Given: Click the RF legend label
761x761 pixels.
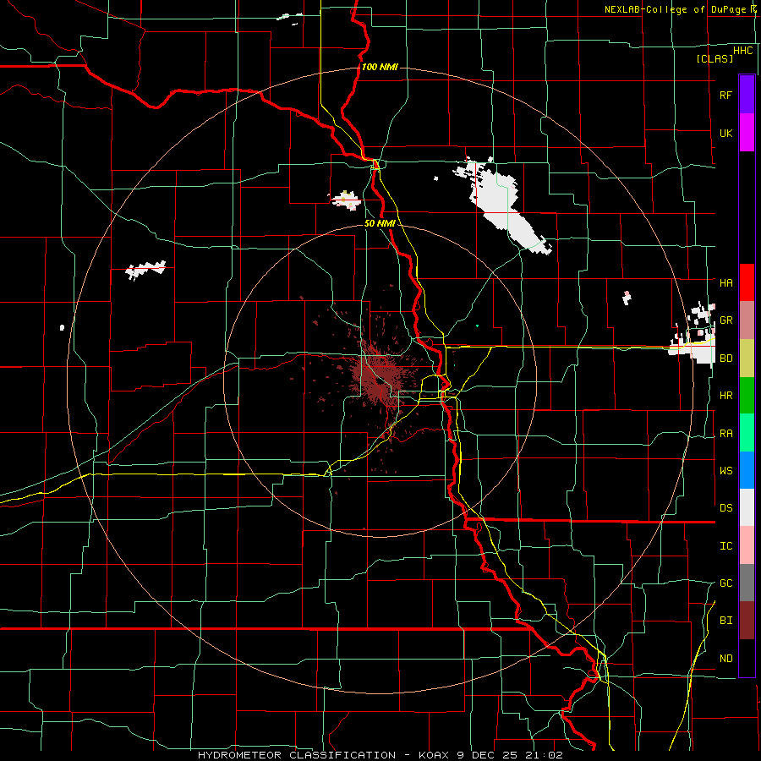Looking at the screenshot, I should pyautogui.click(x=725, y=95).
